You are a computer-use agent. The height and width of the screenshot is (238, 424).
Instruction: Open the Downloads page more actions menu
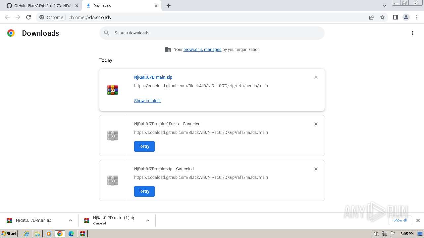tap(413, 33)
